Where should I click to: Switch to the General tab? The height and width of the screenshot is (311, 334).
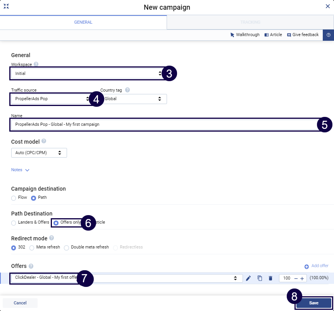[x=83, y=22]
